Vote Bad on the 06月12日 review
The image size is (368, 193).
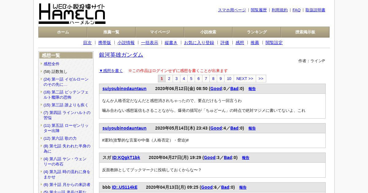pos(234,89)
